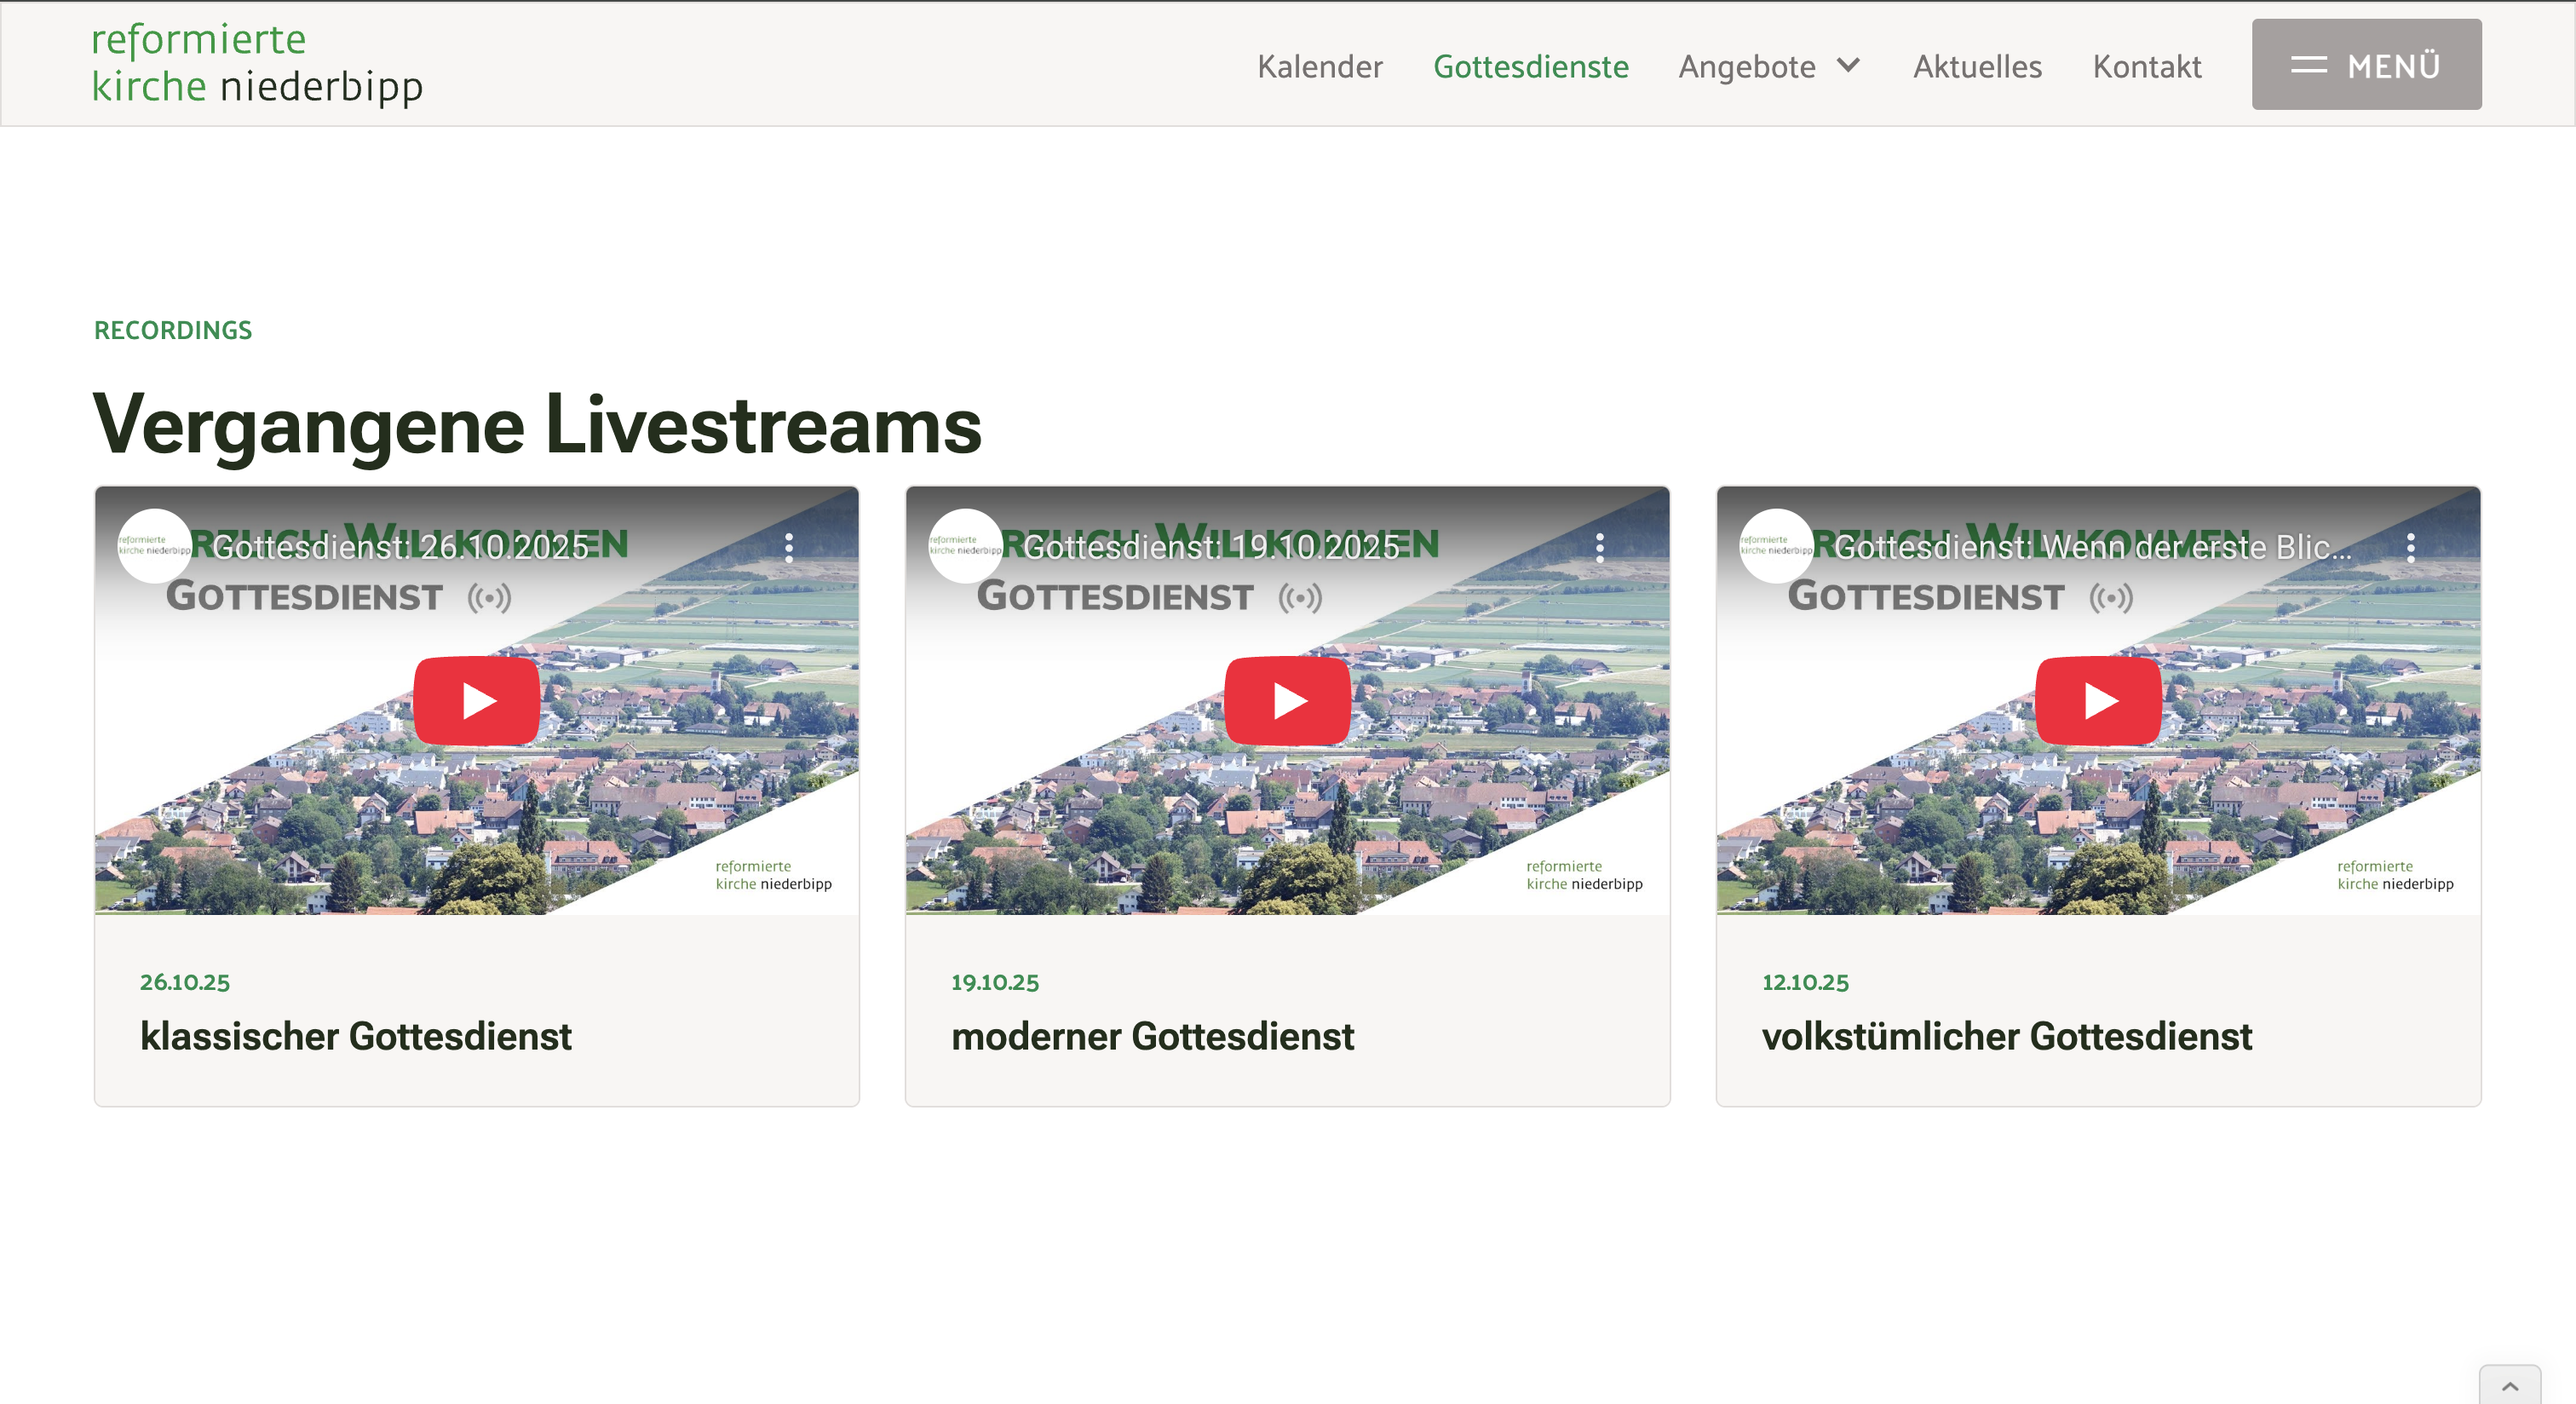Play the 19.10.2025 Gottesdienst video
This screenshot has width=2576, height=1404.
point(1287,701)
